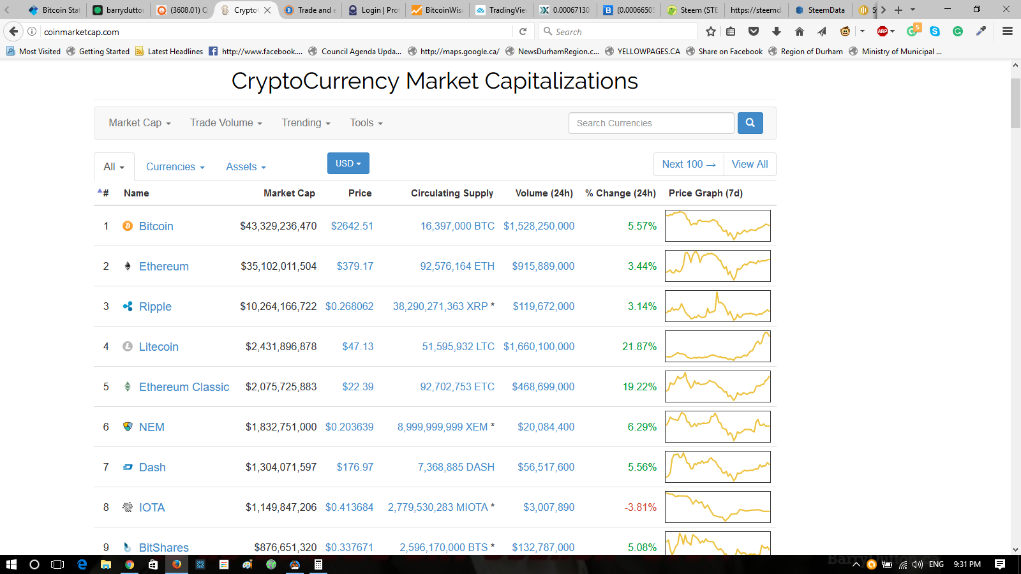The height and width of the screenshot is (574, 1021).
Task: Open the Firefox hamburger menu
Action: coord(1008,31)
